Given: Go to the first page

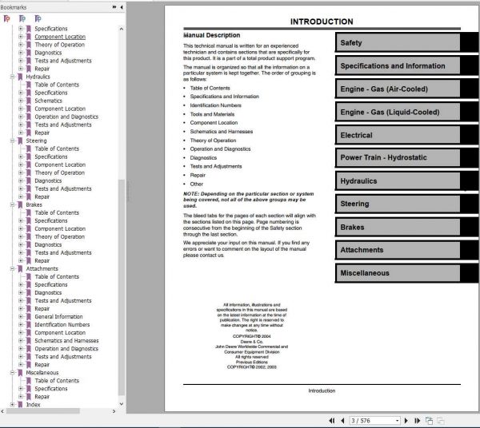Looking at the screenshot, I should tap(331, 421).
